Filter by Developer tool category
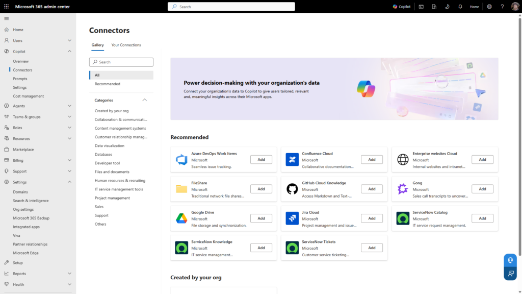Image resolution: width=522 pixels, height=294 pixels. [107, 163]
